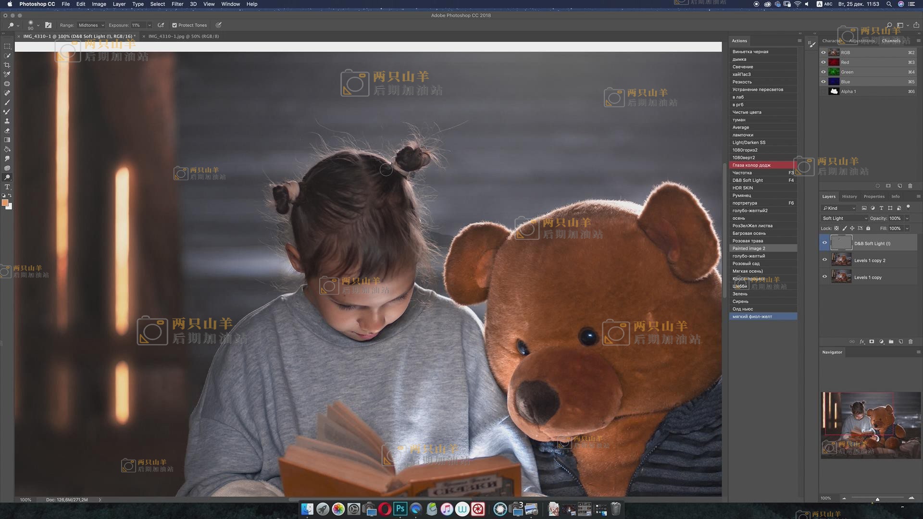Screen dimensions: 923x519
Task: Open the Range Midtones dropdown
Action: pos(91,25)
